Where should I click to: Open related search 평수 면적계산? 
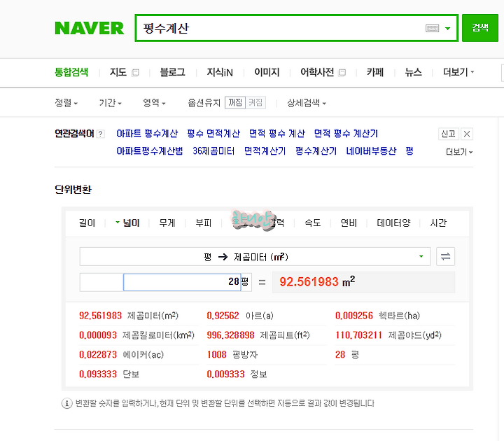[x=213, y=134]
